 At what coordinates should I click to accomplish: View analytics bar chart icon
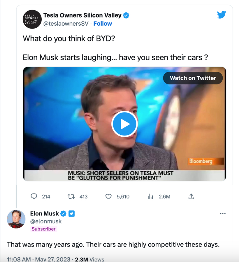click(x=150, y=196)
